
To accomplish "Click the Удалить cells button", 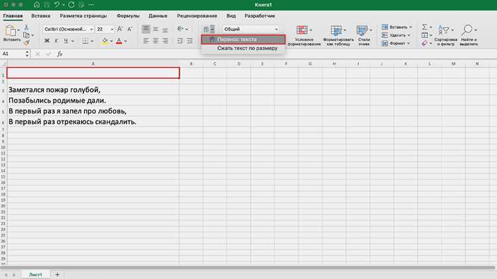I will (x=396, y=35).
